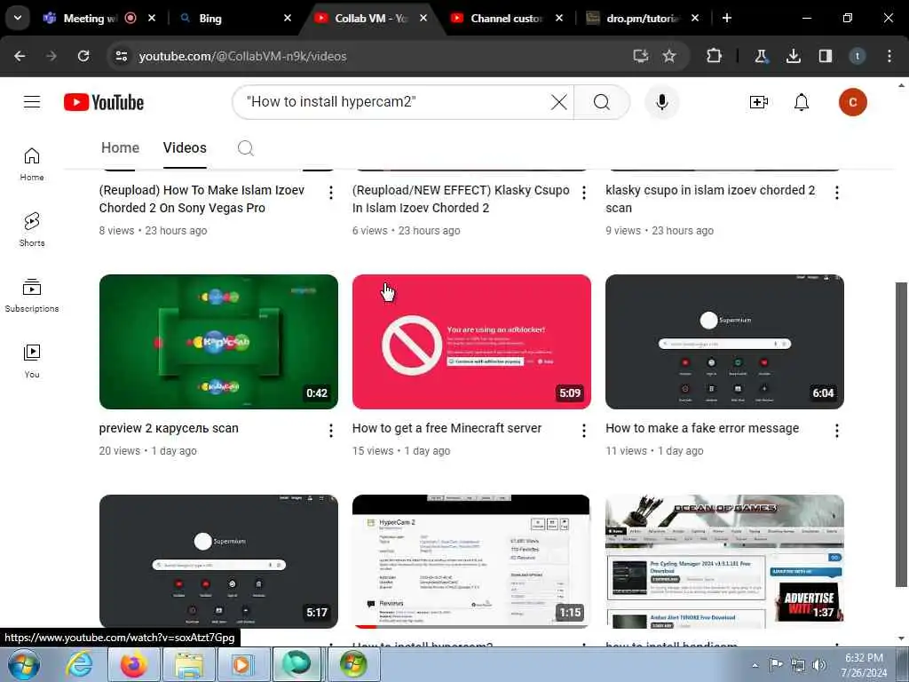Image resolution: width=909 pixels, height=682 pixels.
Task: Open the Supermium 6:04 thumbnail
Action: pos(724,342)
